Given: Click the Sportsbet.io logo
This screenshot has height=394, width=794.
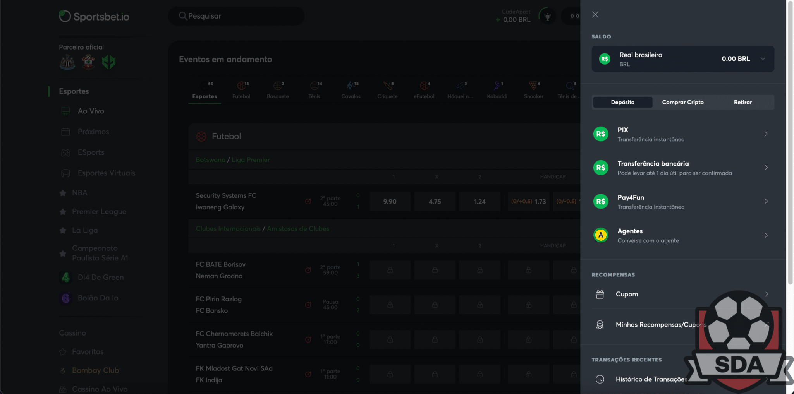Looking at the screenshot, I should click(94, 16).
